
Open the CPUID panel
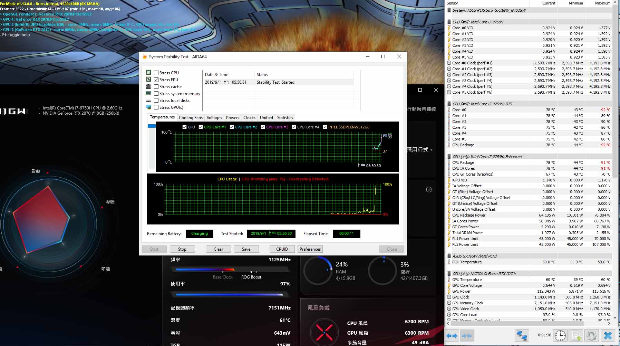pyautogui.click(x=282, y=249)
